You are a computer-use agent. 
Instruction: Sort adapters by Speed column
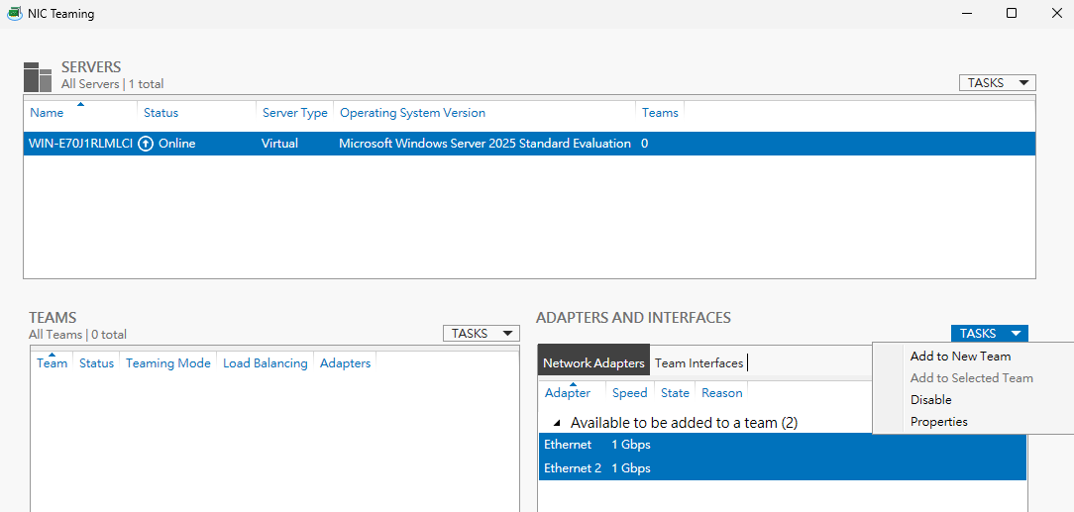click(x=629, y=393)
